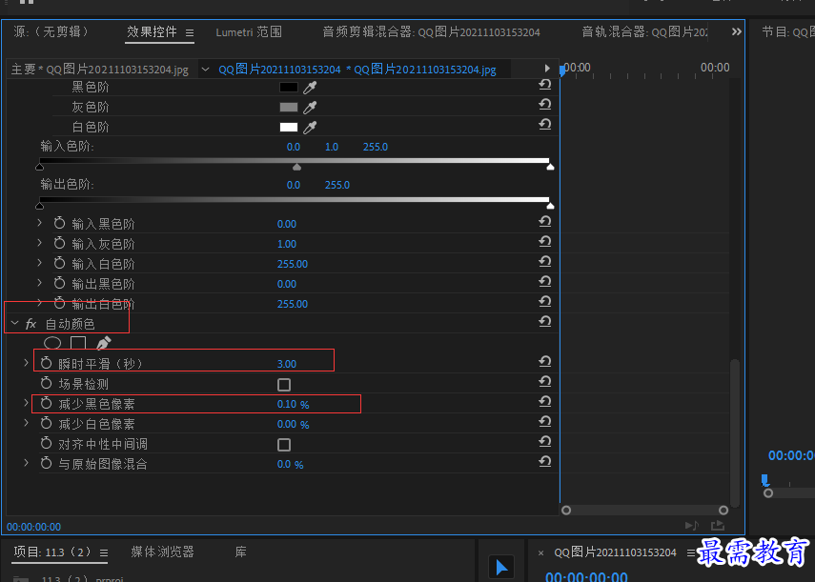Toggle animation stopwatch for 输入灰色阶
Image resolution: width=815 pixels, height=582 pixels.
[59, 243]
